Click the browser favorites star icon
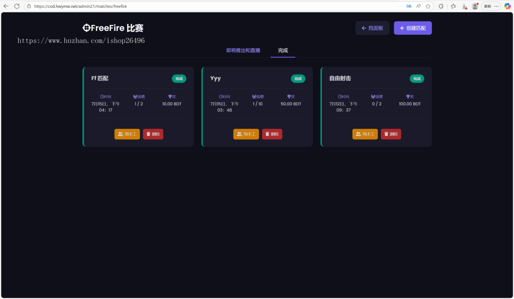The height and width of the screenshot is (299, 514). click(428, 6)
